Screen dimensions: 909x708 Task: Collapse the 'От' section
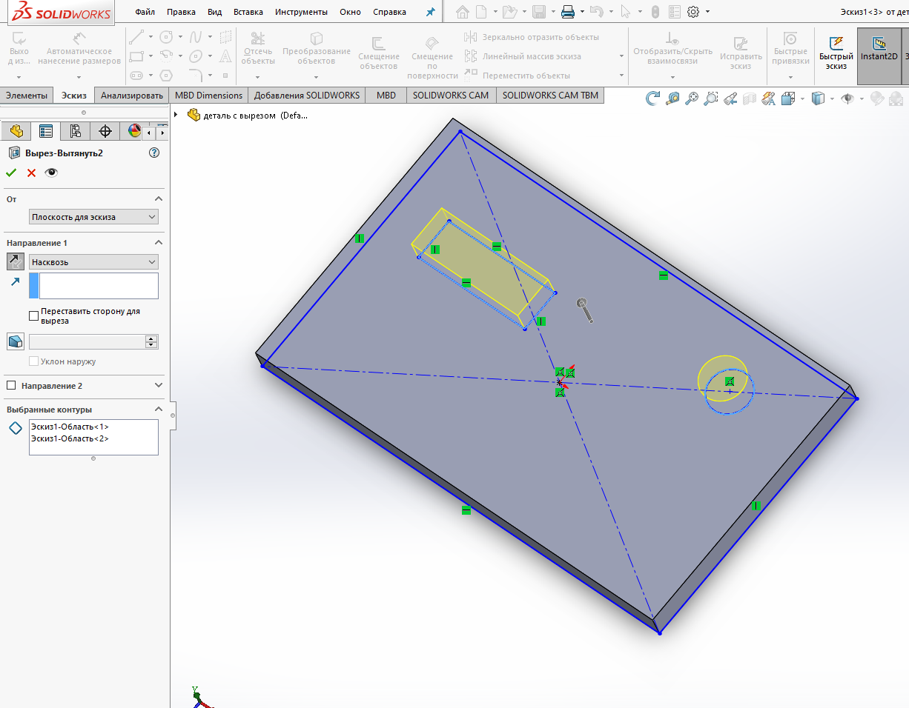click(159, 199)
